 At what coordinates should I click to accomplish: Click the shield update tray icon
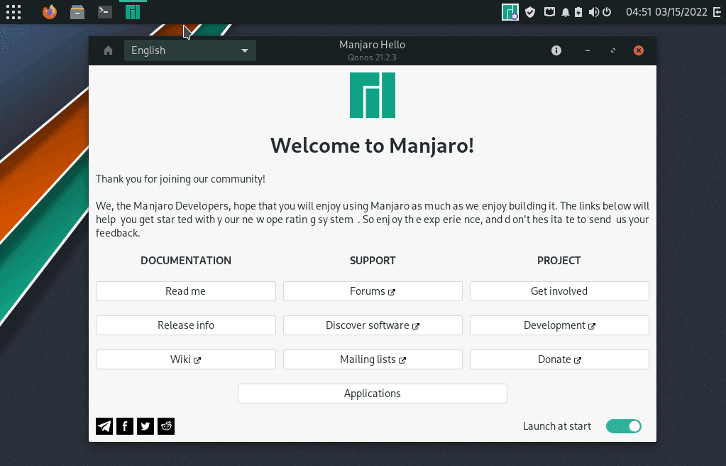point(530,12)
